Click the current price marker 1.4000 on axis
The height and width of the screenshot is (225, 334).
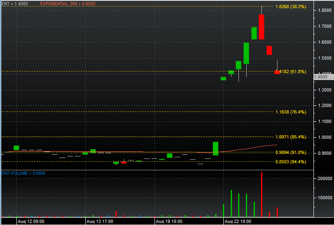point(324,77)
